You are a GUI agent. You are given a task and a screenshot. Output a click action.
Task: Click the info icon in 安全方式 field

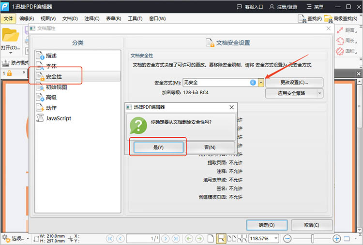(253, 83)
